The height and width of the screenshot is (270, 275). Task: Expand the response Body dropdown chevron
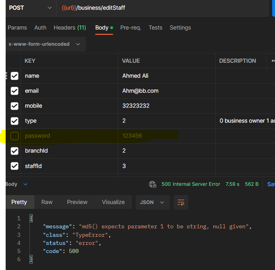click(25, 184)
